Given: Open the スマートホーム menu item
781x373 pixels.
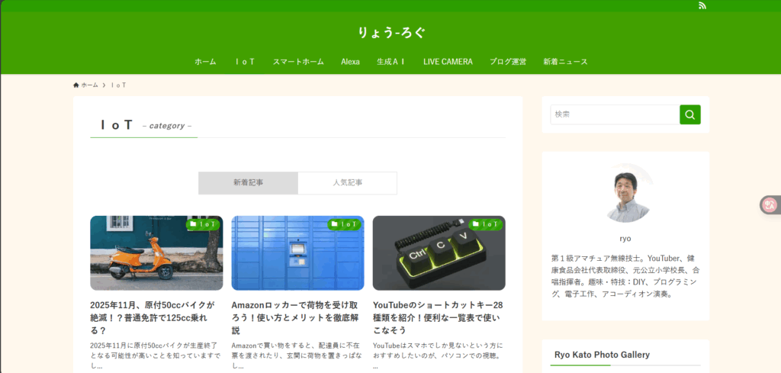Looking at the screenshot, I should [x=298, y=62].
